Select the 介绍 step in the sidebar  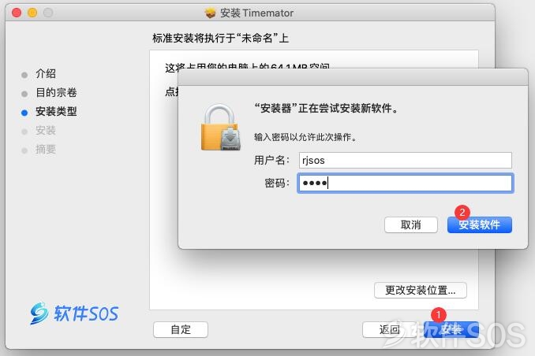46,73
